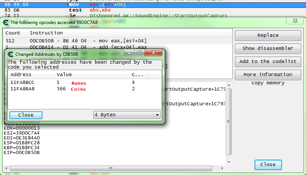Click the ESI=39D0C7A4 register line
The height and width of the screenshot is (175, 306).
tap(22, 133)
